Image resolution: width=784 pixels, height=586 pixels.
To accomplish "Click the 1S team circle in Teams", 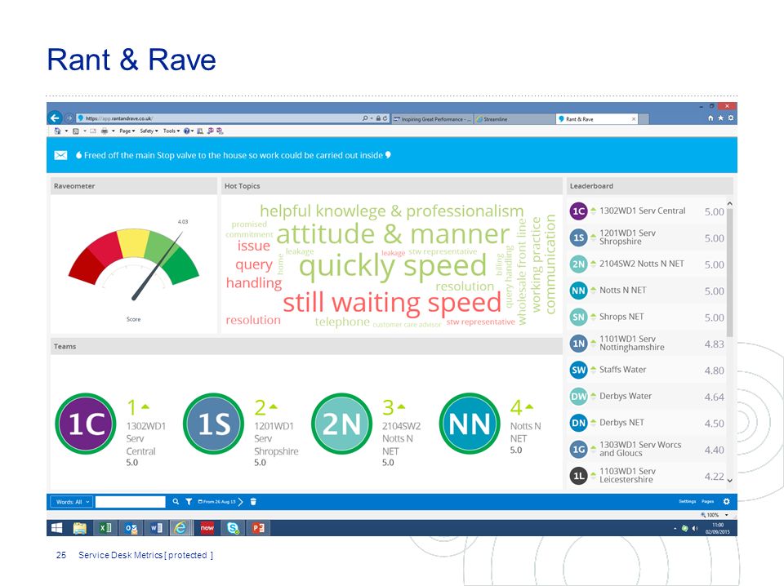I will click(x=213, y=424).
